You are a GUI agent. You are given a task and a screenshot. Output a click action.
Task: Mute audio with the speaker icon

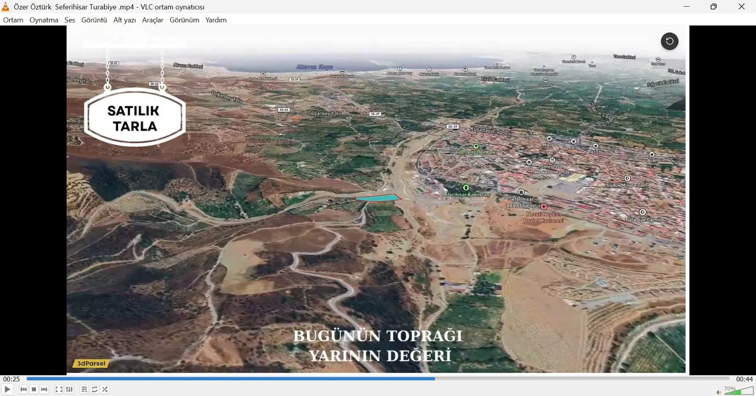(718, 392)
